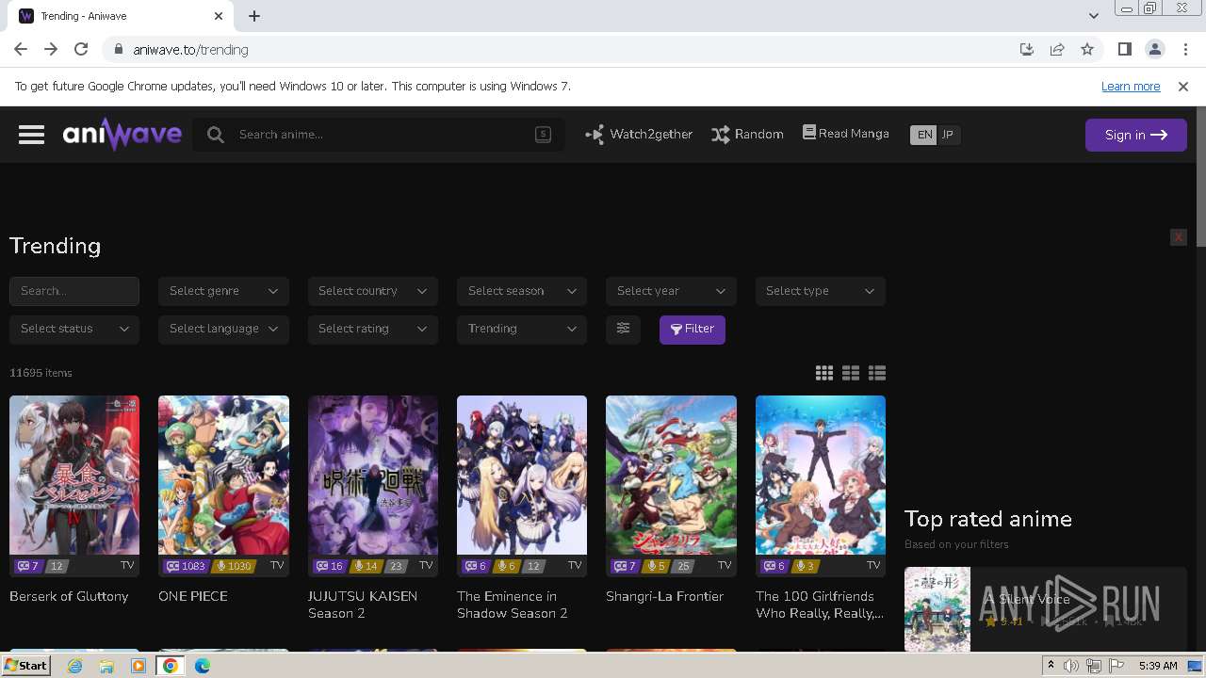This screenshot has width=1206, height=678.
Task: Expand the Select language dropdown
Action: (x=223, y=329)
